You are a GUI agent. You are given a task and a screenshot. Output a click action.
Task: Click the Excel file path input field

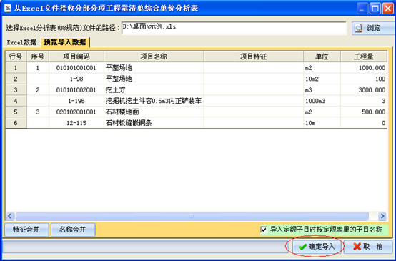[234, 28]
